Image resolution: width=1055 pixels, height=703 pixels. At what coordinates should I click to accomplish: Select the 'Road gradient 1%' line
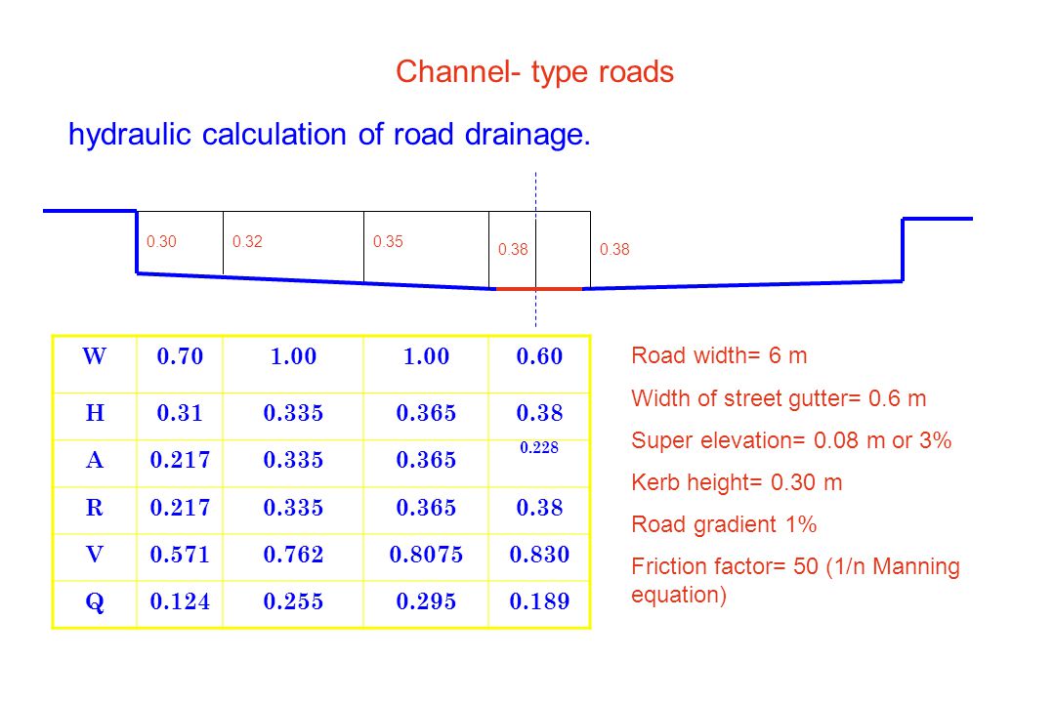[724, 524]
